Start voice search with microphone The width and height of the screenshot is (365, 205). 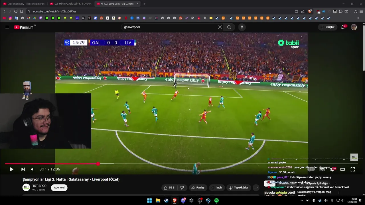pos(242,27)
